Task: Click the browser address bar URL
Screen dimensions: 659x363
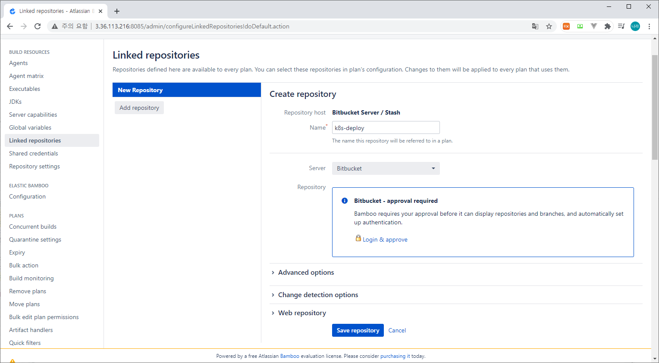Action: pyautogui.click(x=192, y=26)
